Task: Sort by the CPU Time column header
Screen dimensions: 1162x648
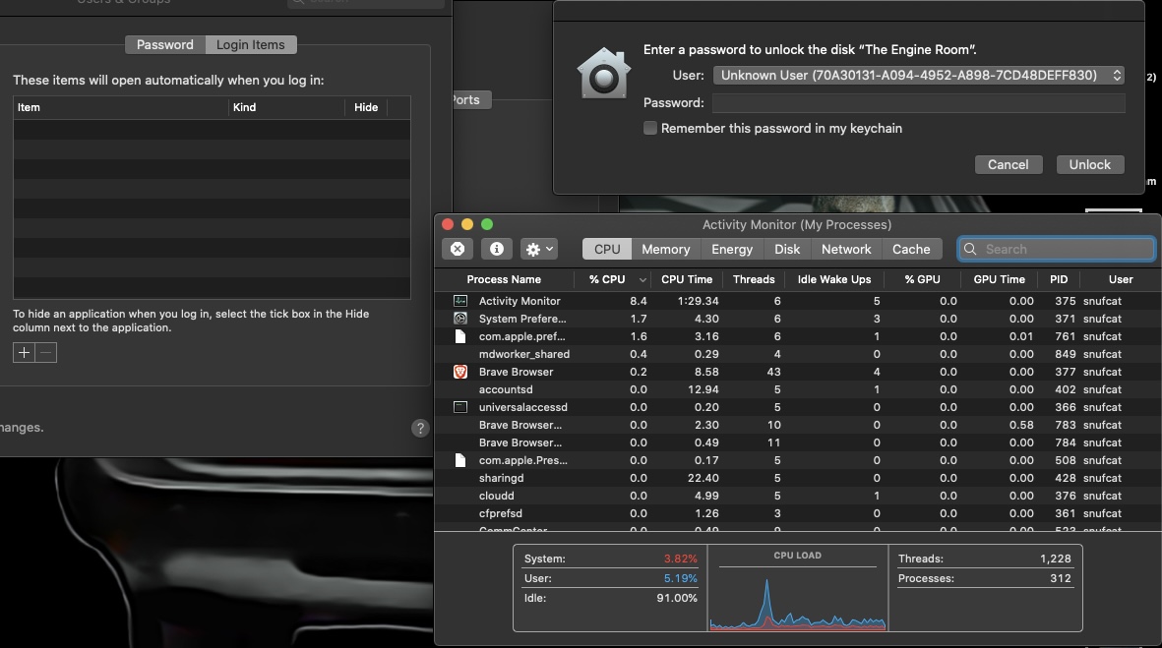Action: [686, 279]
